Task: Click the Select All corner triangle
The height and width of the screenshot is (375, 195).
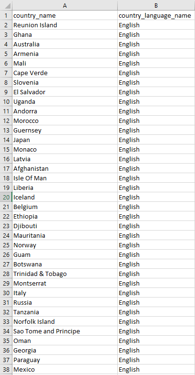Action: pyautogui.click(x=6, y=5)
